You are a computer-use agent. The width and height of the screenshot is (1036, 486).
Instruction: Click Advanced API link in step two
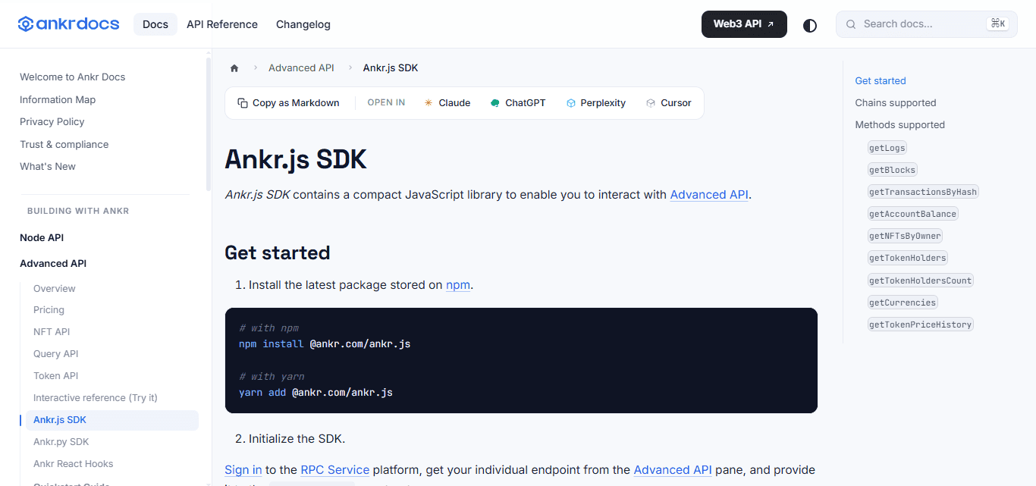click(x=673, y=470)
